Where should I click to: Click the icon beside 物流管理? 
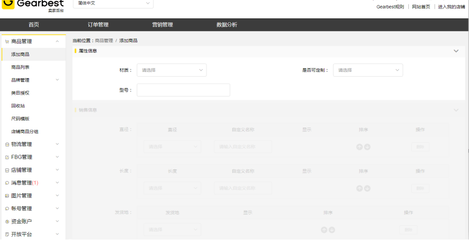(x=7, y=144)
